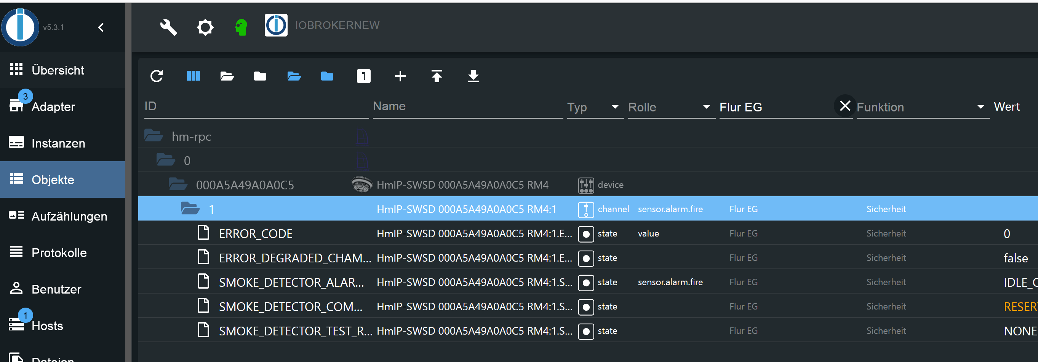Open the Protokolle log view
The width and height of the screenshot is (1038, 362).
tap(59, 252)
